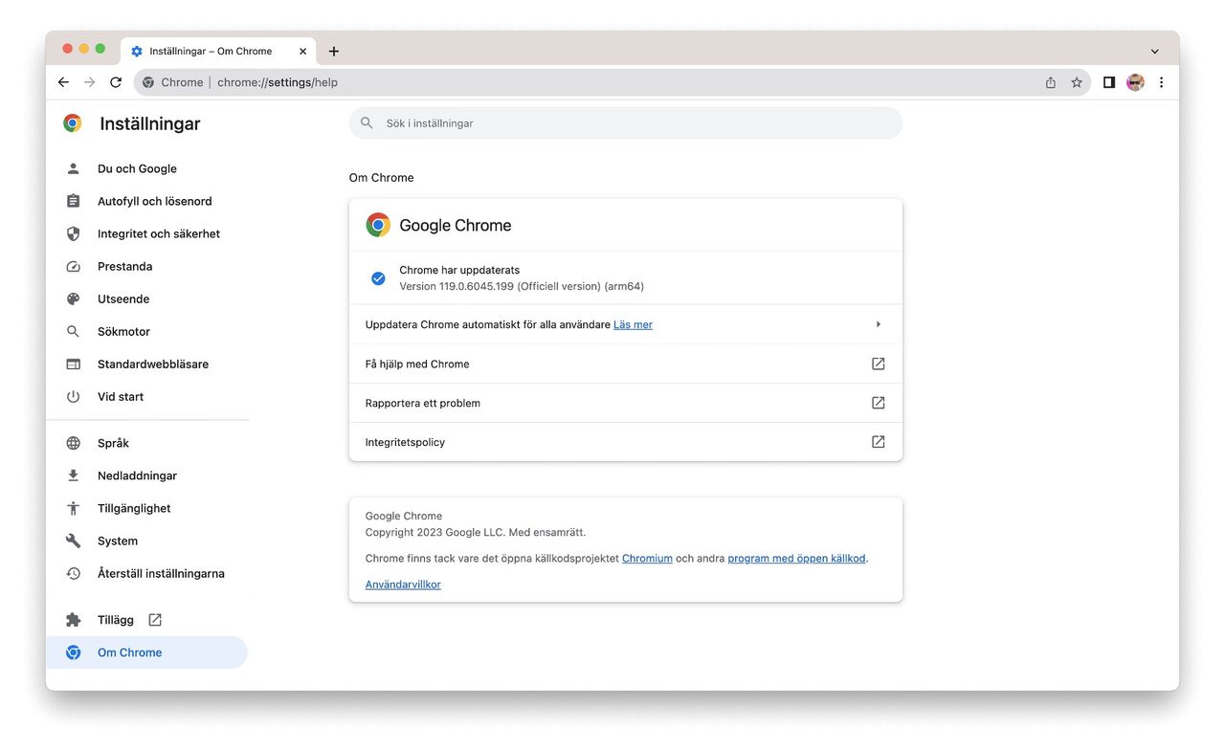Open Prestanda with the speedometer icon

[74, 266]
